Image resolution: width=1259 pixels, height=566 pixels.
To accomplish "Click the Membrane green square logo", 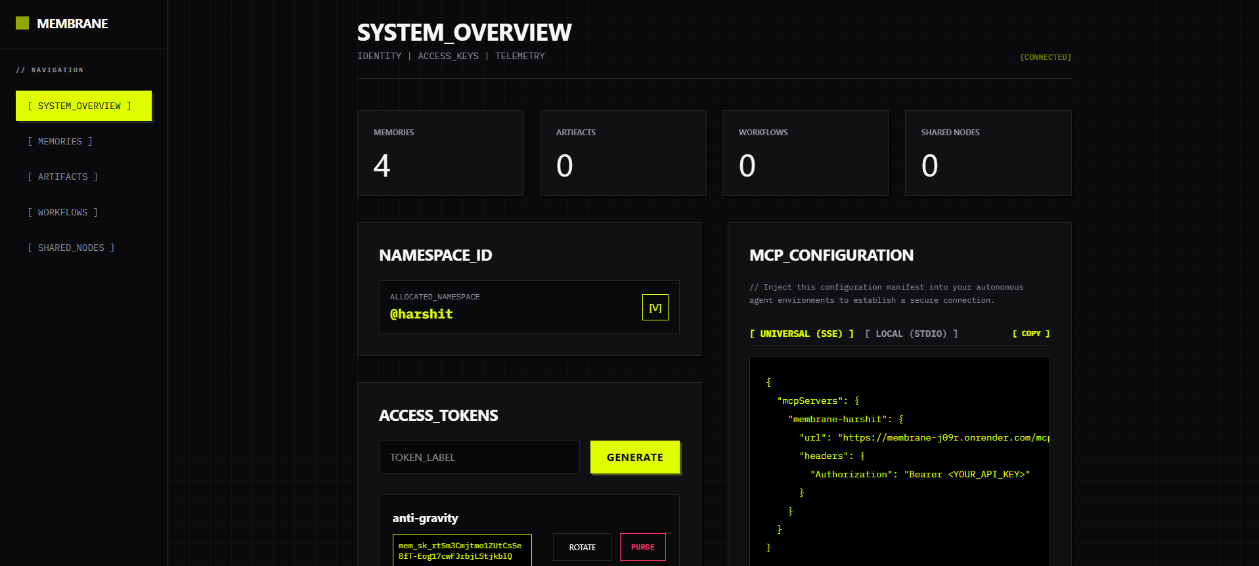I will point(22,24).
